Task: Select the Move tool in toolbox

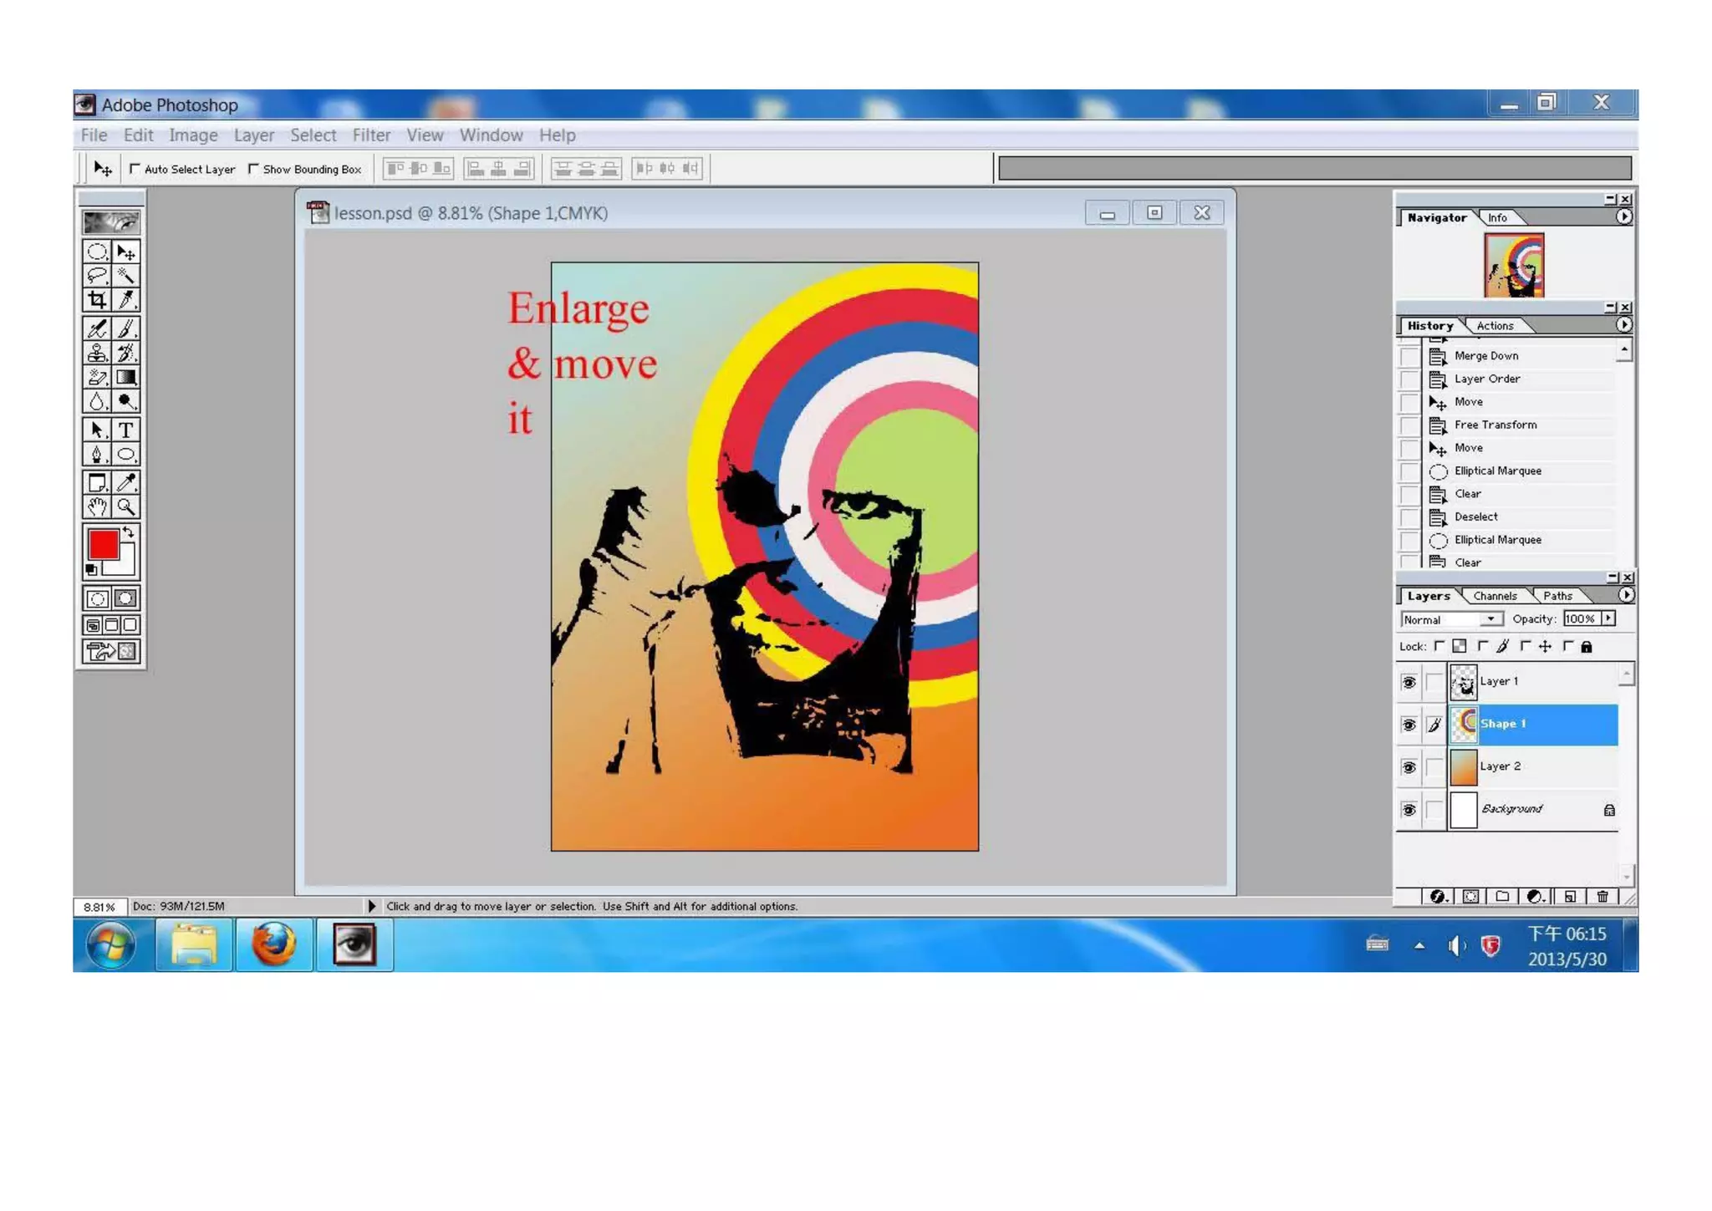Action: [x=126, y=252]
